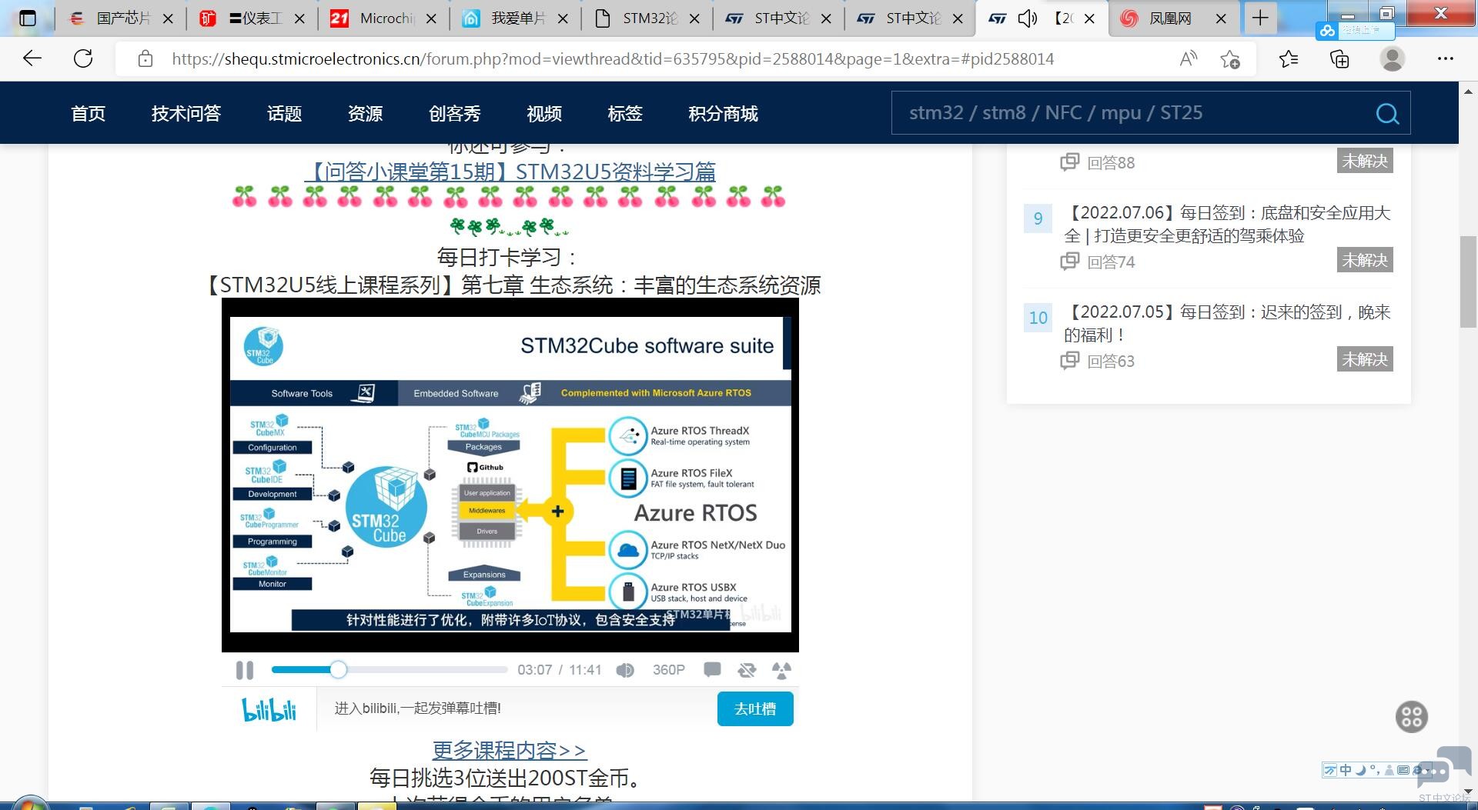Image resolution: width=1478 pixels, height=810 pixels.
Task: Open the 创客秀 menu item
Action: pos(455,114)
